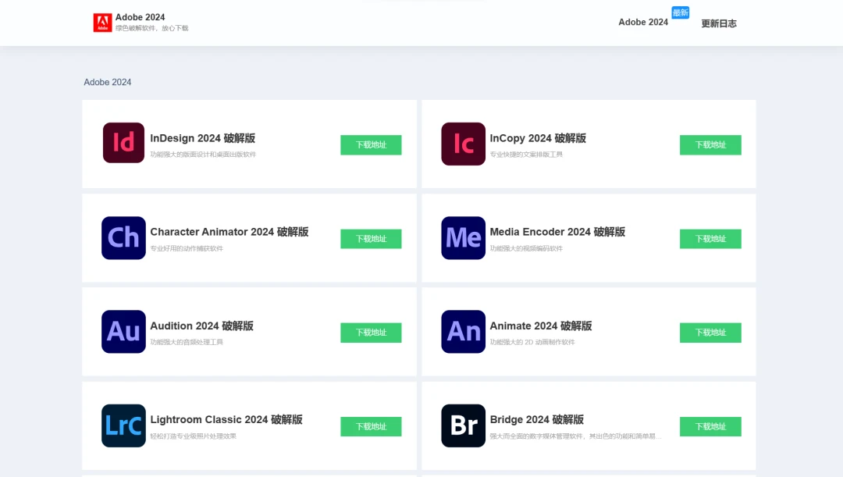Download Animate 2024 via 下载地址 button
This screenshot has width=843, height=477.
pyautogui.click(x=710, y=333)
